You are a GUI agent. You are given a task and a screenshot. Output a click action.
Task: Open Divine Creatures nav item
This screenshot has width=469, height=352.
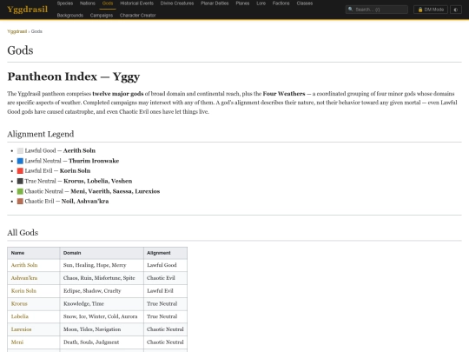(x=177, y=3)
